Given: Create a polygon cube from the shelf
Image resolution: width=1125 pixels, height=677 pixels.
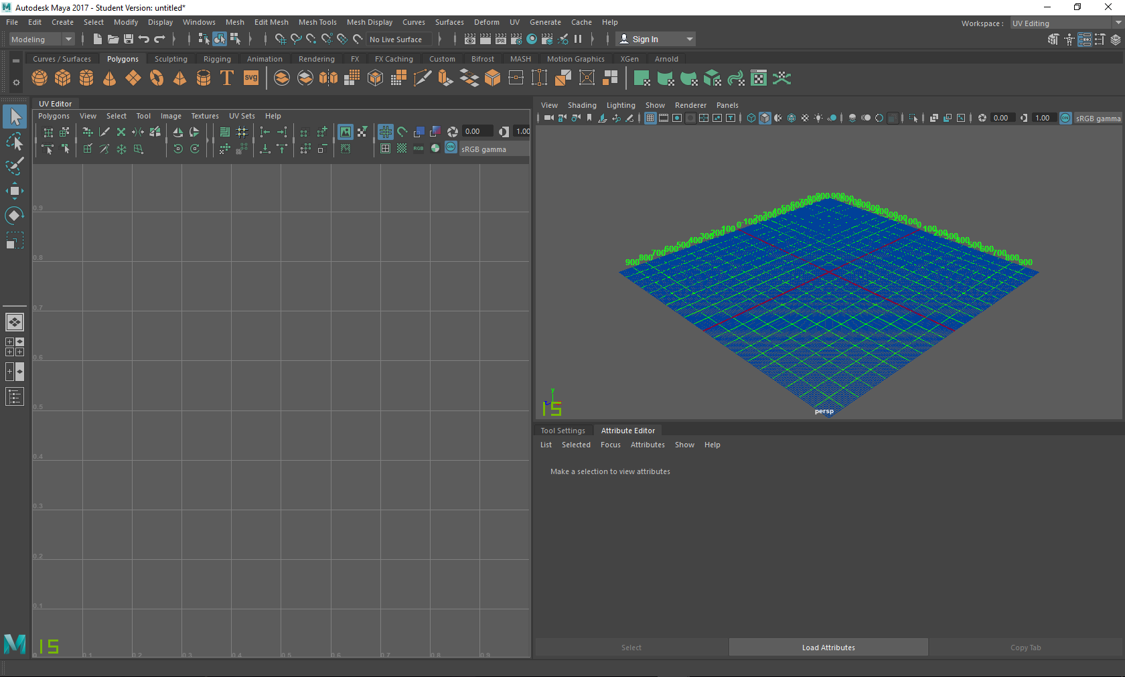Looking at the screenshot, I should 62,78.
